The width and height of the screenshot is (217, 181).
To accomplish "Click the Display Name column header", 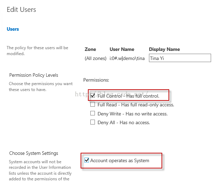I will (164, 50).
